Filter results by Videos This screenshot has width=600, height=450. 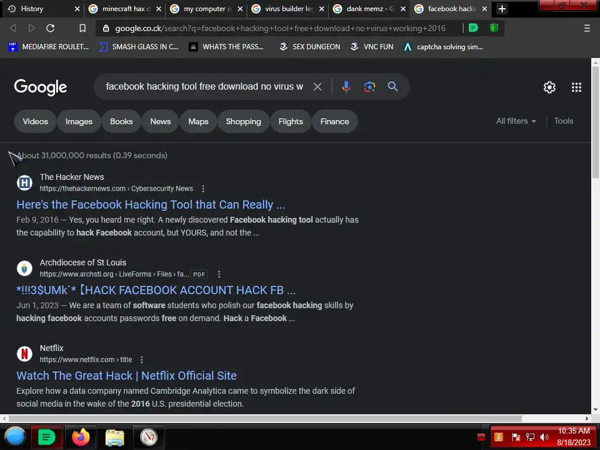coord(35,121)
